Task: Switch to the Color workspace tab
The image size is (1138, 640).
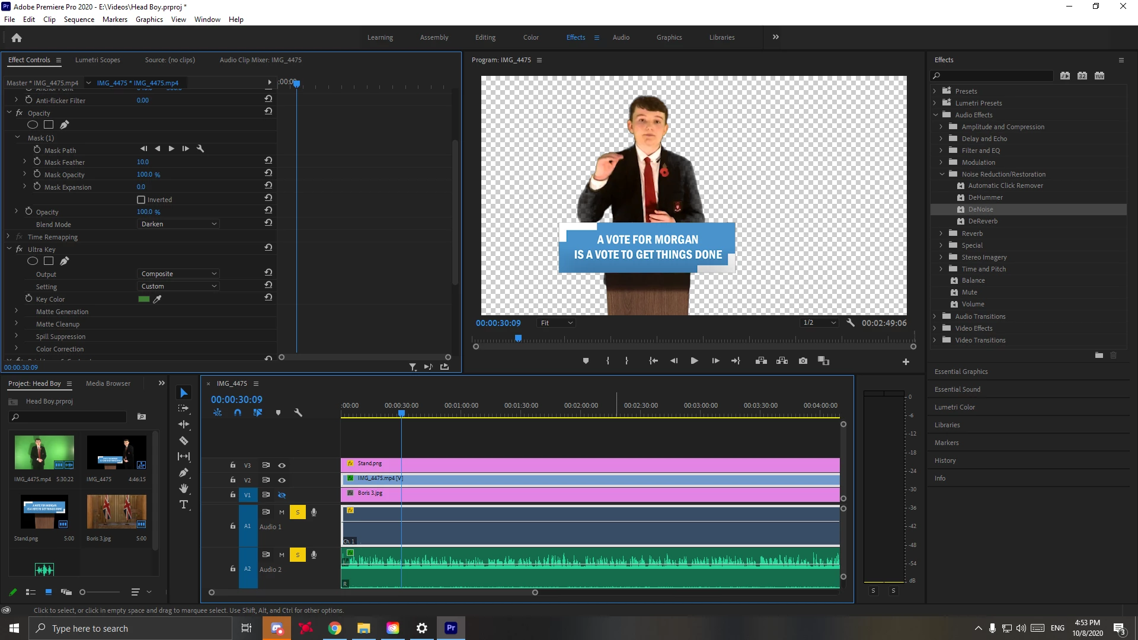Action: click(x=530, y=37)
